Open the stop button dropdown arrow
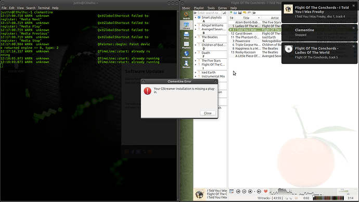Viewport: 359px width, 202px height. (254, 192)
